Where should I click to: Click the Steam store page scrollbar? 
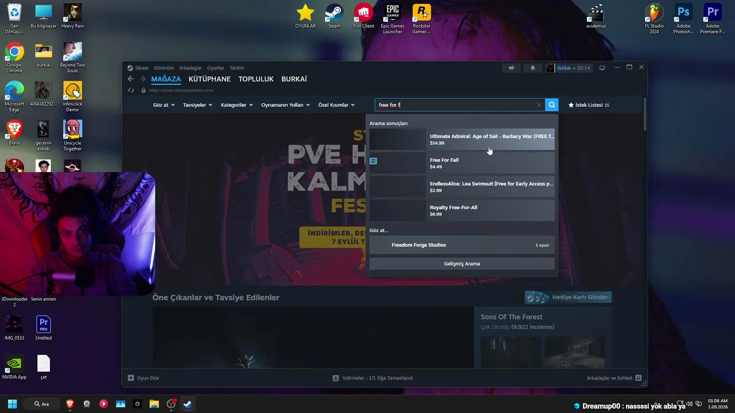pos(645,114)
